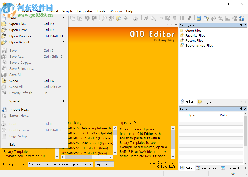Click the Tips vertical scrollbar down arrow

173,157
